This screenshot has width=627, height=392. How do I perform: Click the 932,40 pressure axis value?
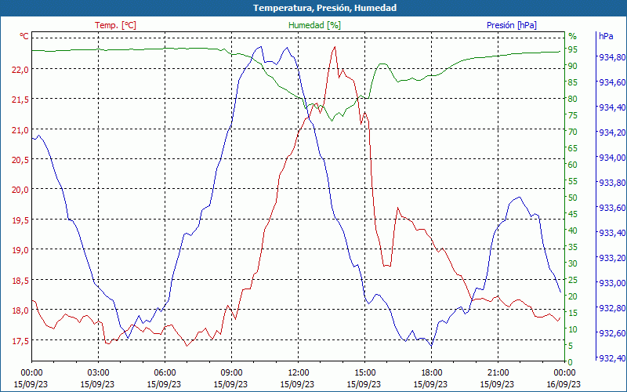(612, 358)
